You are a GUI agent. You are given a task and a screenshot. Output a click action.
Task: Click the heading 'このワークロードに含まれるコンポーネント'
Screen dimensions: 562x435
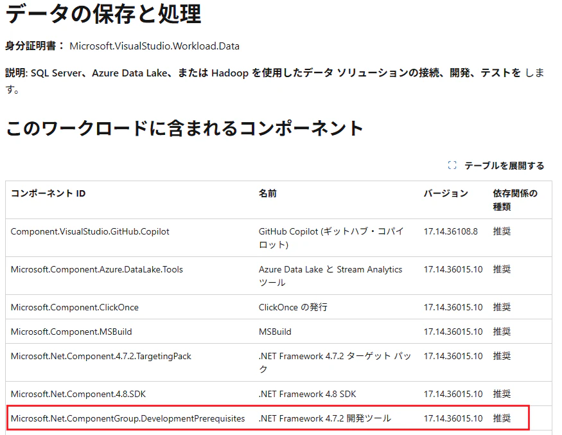[x=184, y=129]
